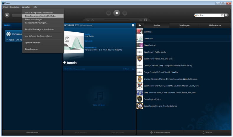Click the track progress bar
The height and width of the screenshot is (137, 233).
[117, 19]
